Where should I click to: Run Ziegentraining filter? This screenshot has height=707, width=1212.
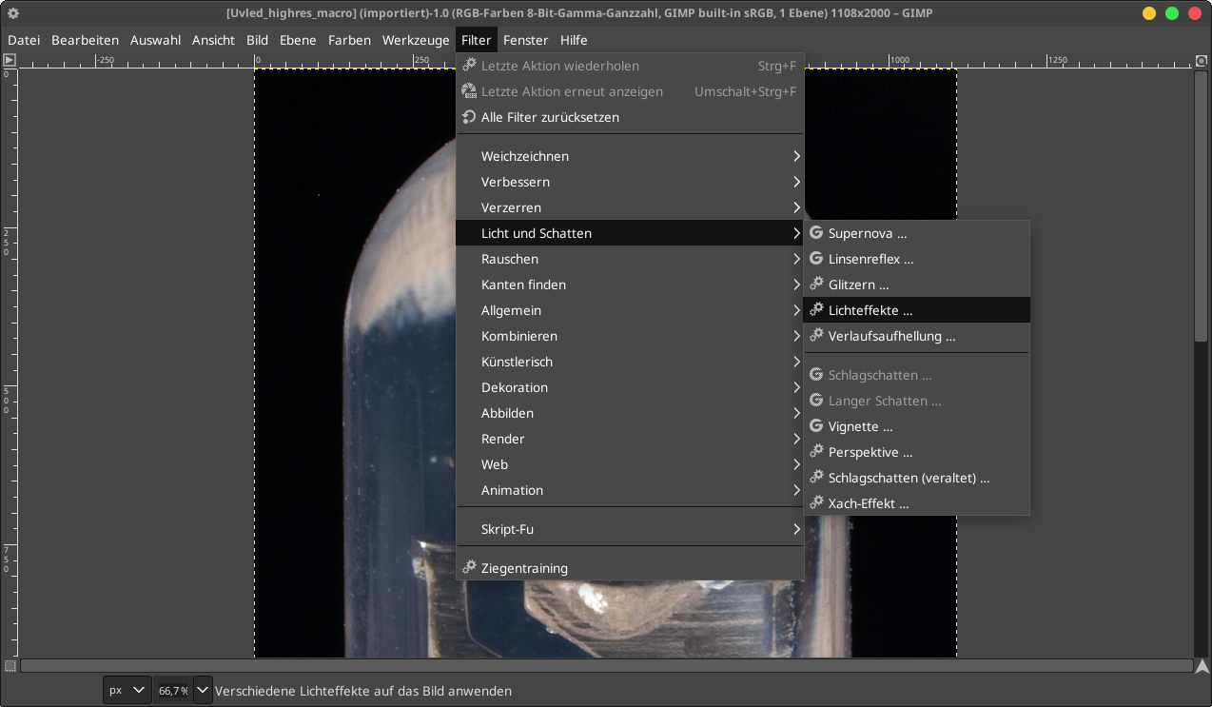pyautogui.click(x=630, y=567)
